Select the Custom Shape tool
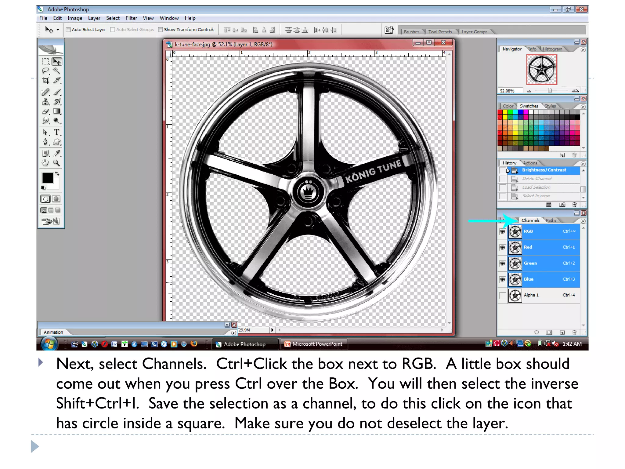625x469 pixels. pyautogui.click(x=57, y=142)
